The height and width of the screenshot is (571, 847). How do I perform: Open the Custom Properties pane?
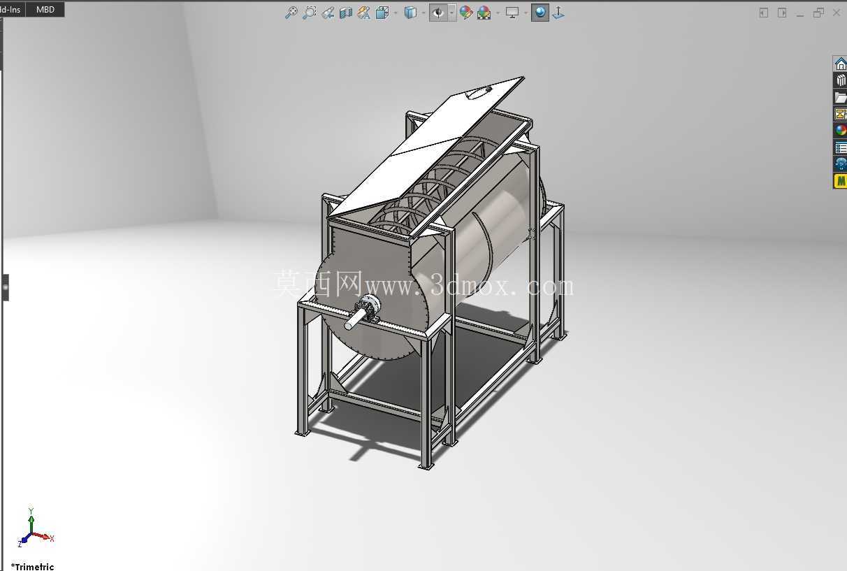point(841,147)
